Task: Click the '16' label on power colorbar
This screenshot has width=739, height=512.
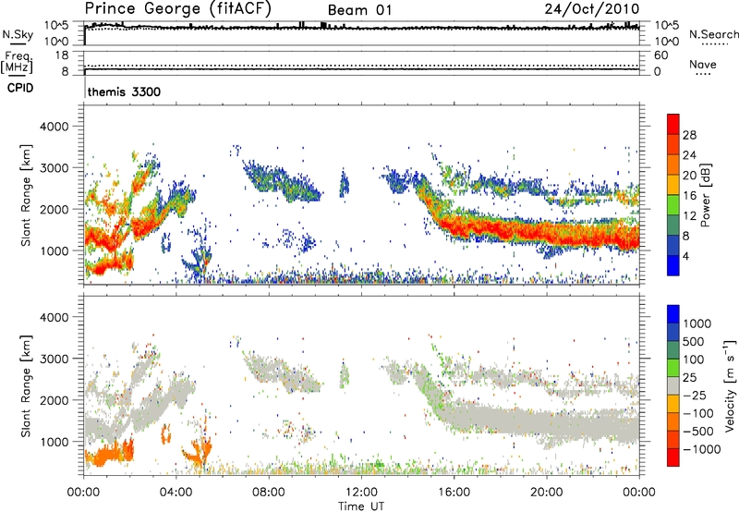Action: click(x=689, y=196)
